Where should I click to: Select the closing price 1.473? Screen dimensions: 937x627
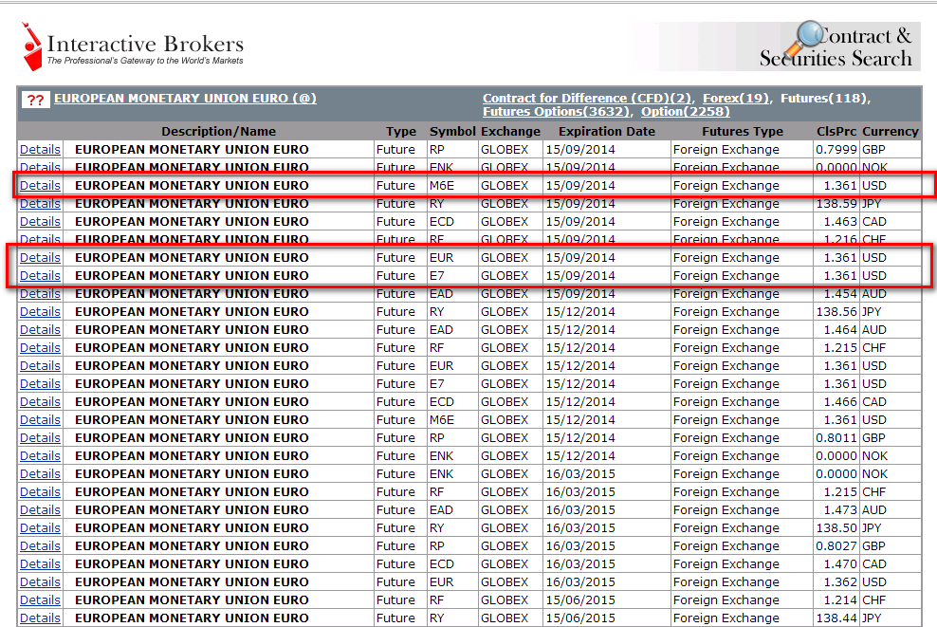tap(840, 509)
